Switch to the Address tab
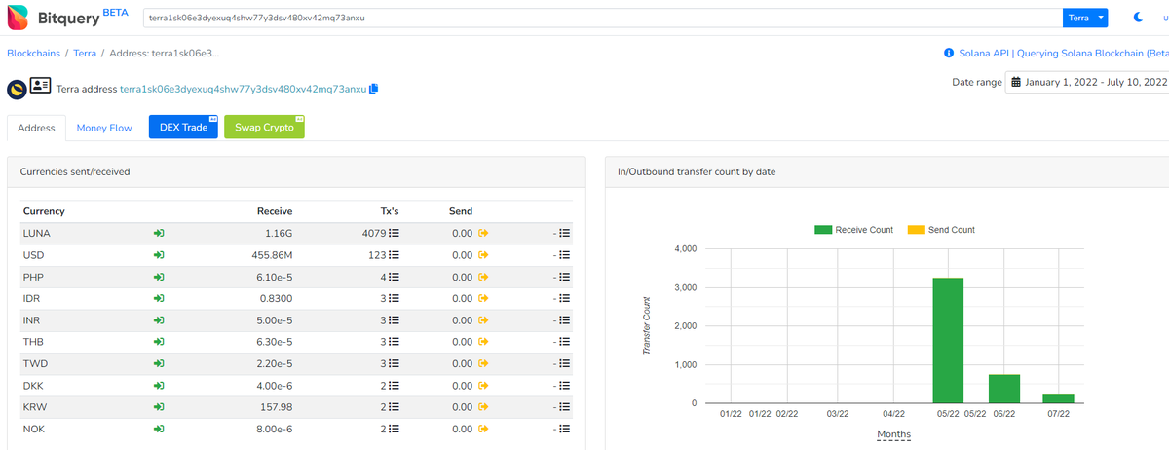The image size is (1169, 450). tap(36, 128)
